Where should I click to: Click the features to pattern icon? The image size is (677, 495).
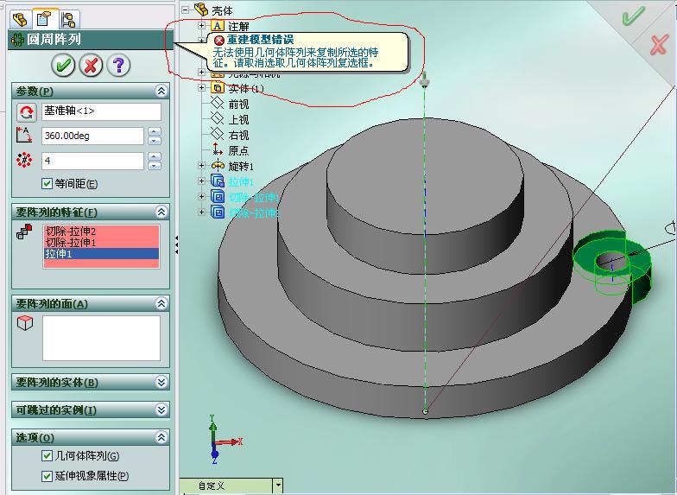pos(24,232)
